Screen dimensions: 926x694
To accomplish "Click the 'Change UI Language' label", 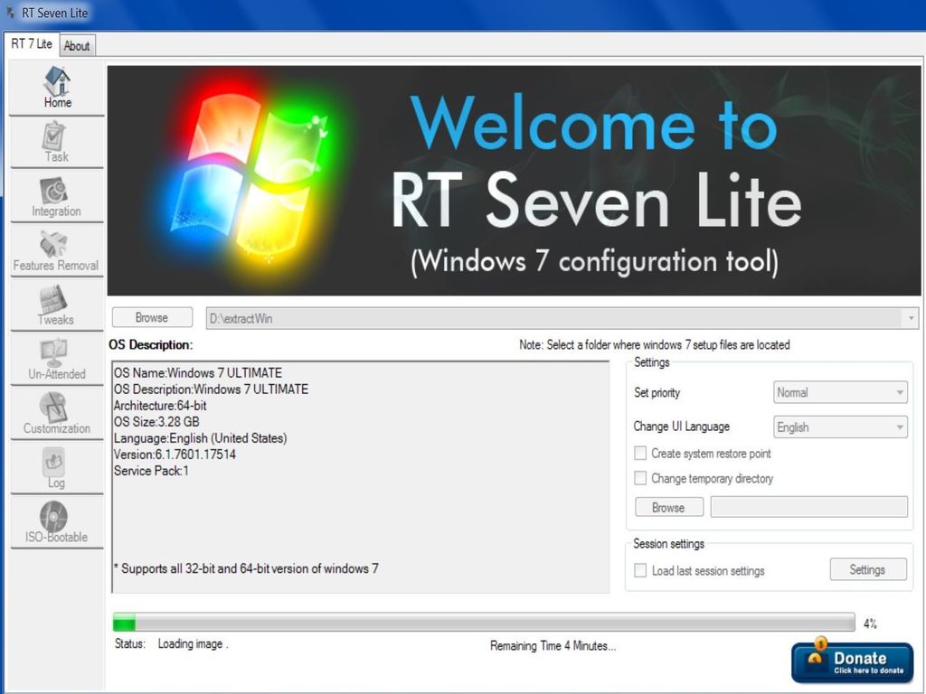I will [x=682, y=427].
